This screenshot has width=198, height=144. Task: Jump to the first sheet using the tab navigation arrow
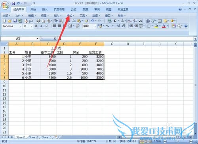(2, 137)
